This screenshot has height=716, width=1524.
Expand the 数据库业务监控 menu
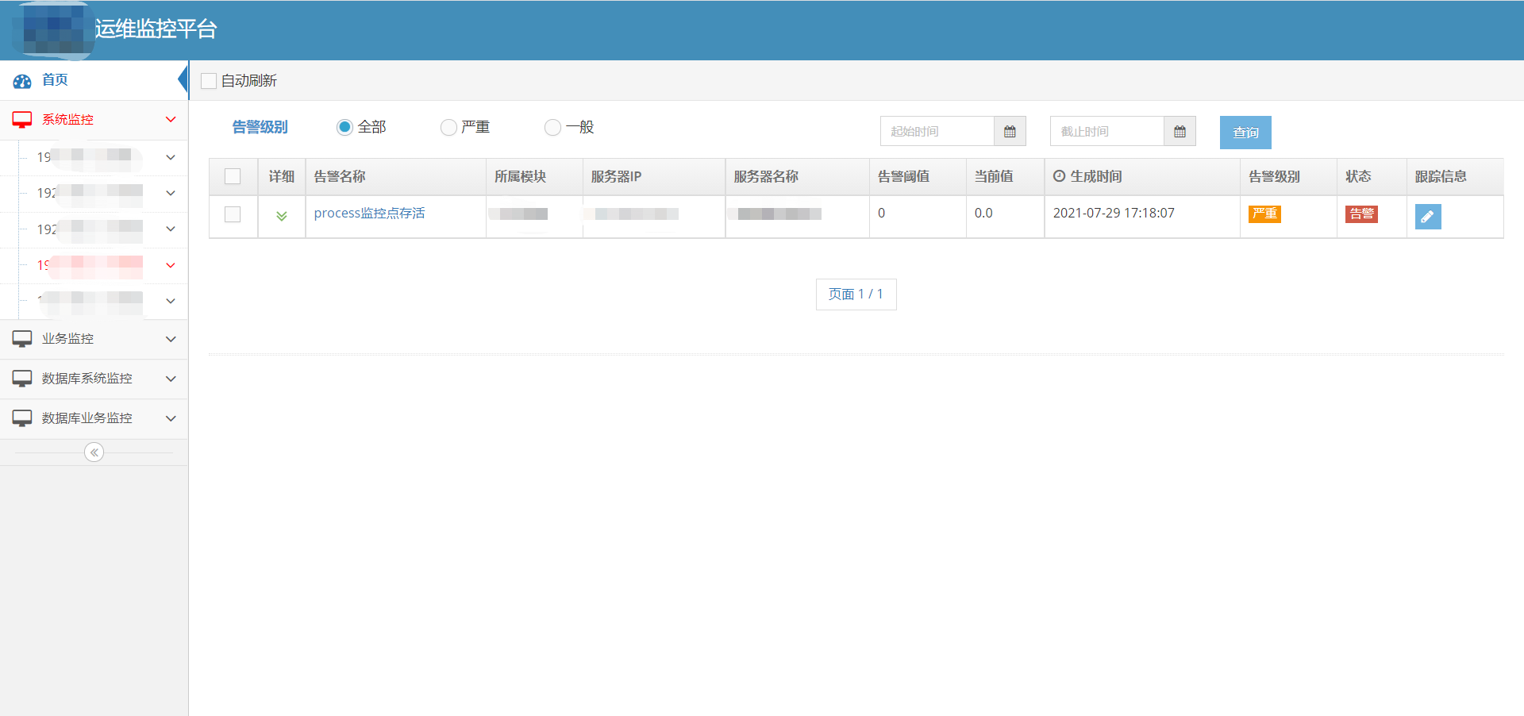coord(171,418)
